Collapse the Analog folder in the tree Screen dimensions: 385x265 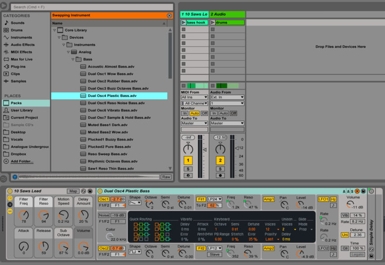pos(68,52)
